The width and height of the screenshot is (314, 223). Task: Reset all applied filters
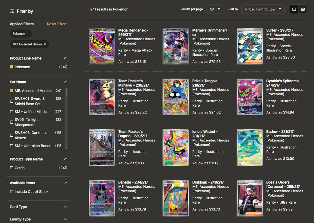tap(57, 24)
